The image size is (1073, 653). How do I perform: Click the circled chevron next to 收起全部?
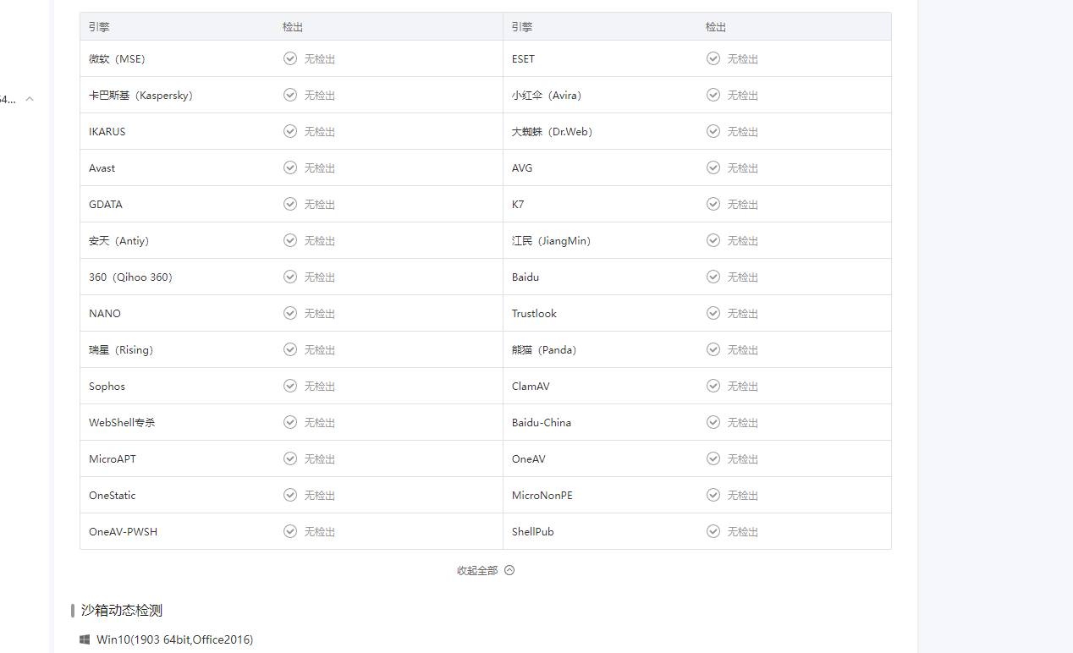tap(509, 570)
